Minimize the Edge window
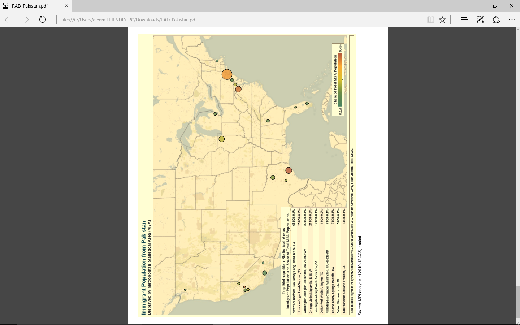 pos(478,6)
